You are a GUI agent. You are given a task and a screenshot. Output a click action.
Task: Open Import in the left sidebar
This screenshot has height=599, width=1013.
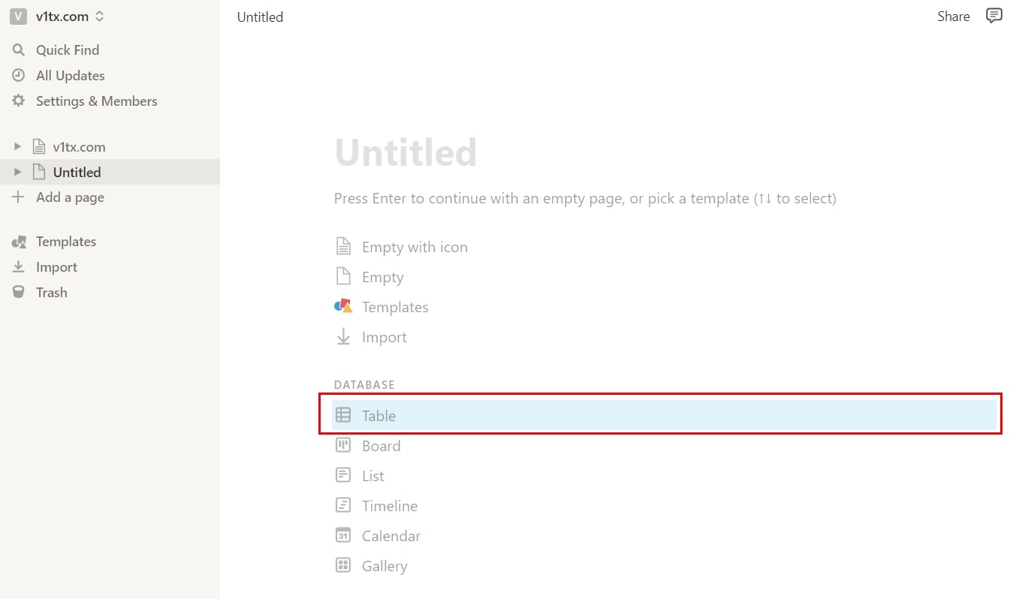(56, 267)
